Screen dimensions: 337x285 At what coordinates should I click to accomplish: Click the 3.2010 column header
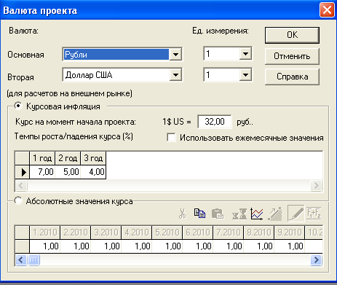pyautogui.click(x=106, y=233)
